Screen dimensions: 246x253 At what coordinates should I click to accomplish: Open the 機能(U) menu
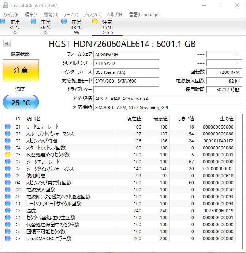click(51, 15)
